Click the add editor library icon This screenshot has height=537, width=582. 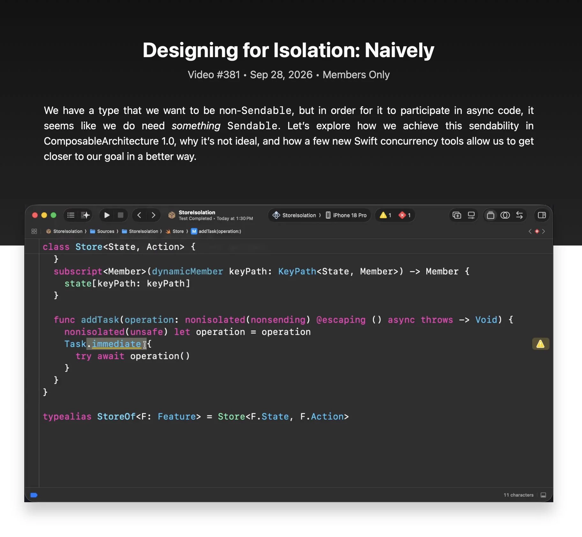pyautogui.click(x=457, y=215)
